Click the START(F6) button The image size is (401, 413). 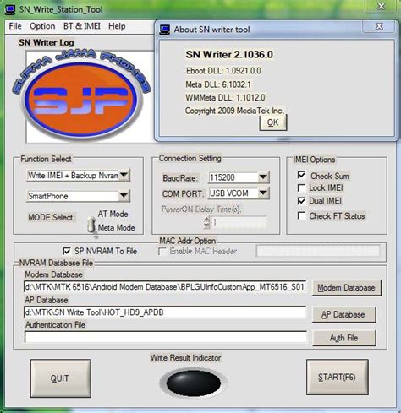(x=338, y=377)
